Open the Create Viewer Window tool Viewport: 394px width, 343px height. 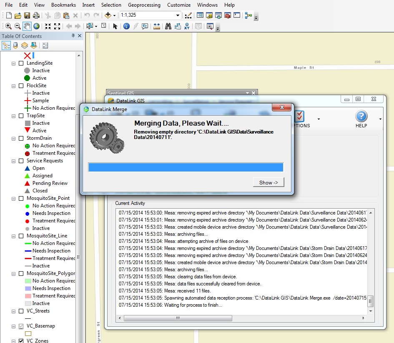[210, 26]
